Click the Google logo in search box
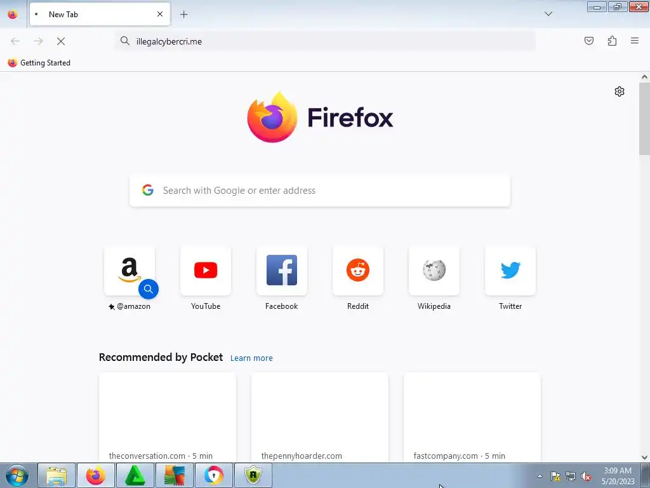This screenshot has height=488, width=650. click(147, 190)
